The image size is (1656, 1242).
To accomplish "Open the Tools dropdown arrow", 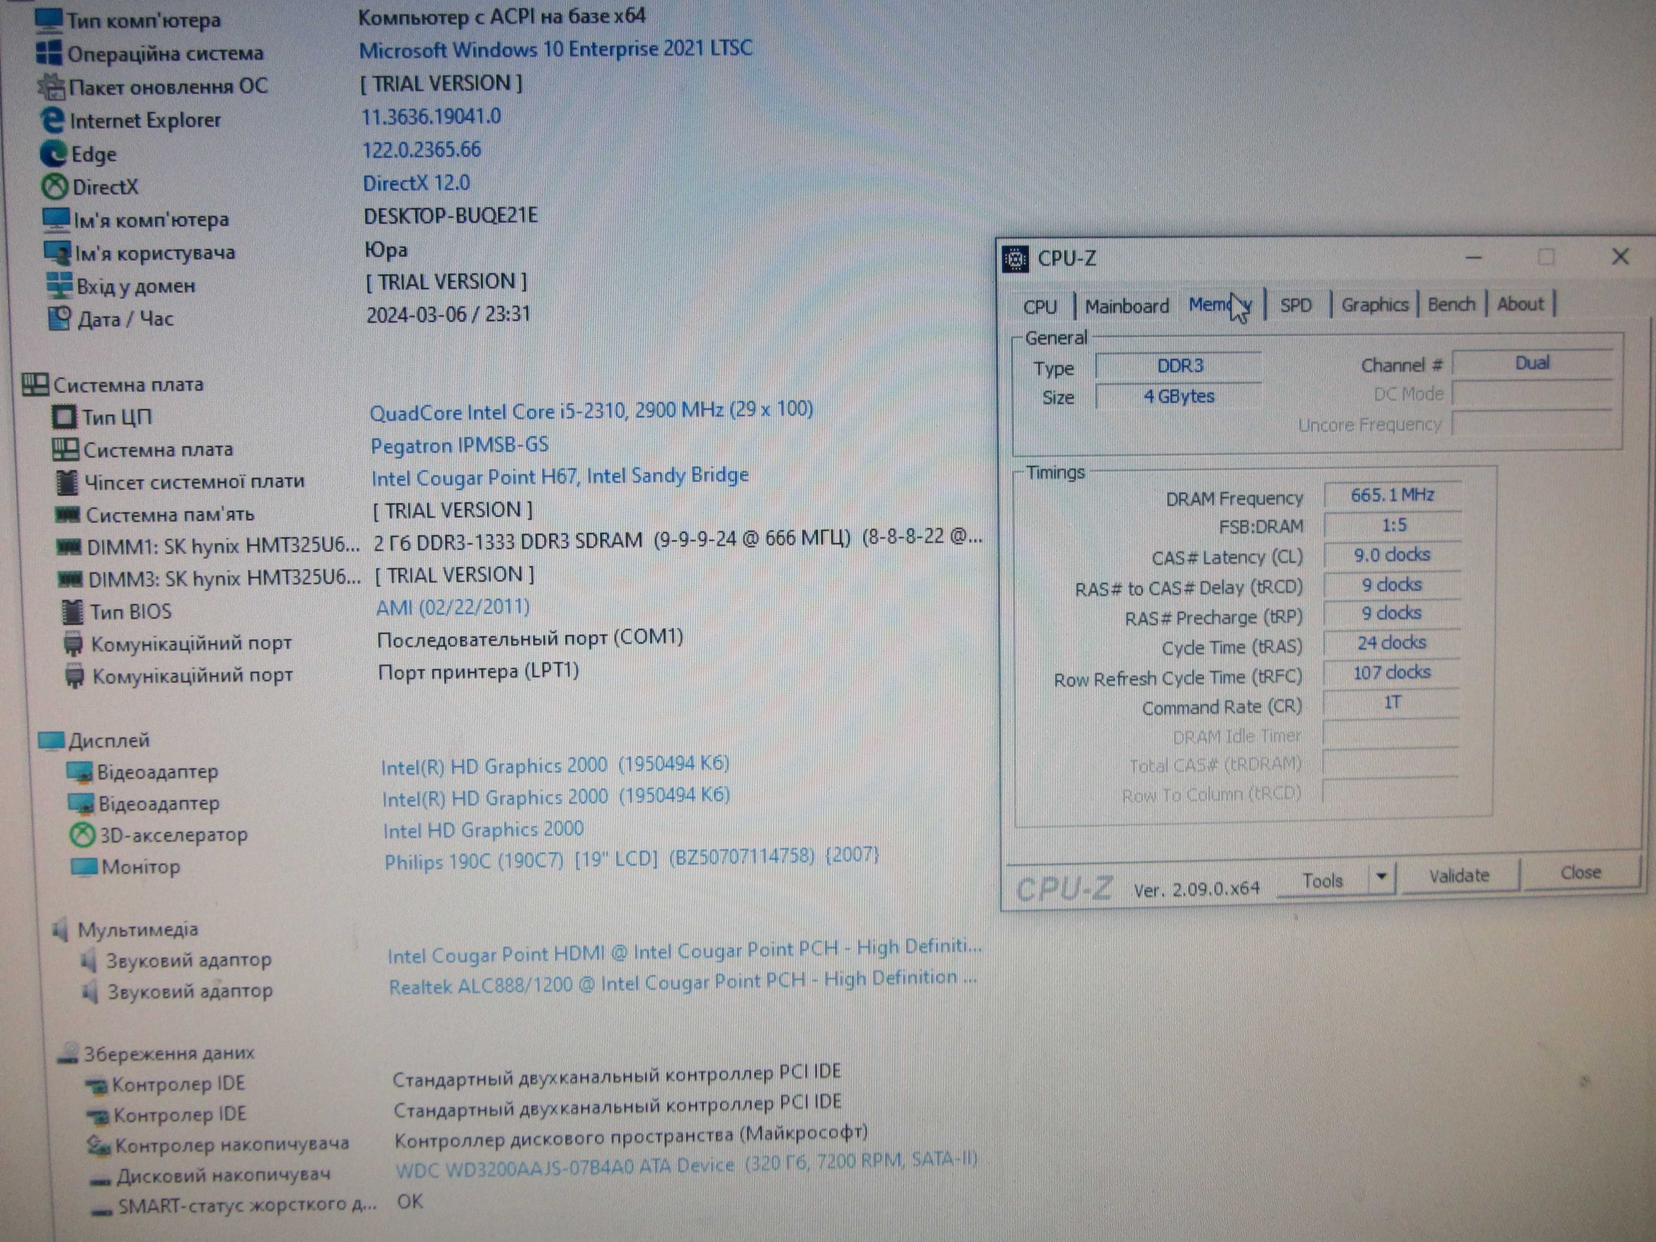I will 1382,877.
